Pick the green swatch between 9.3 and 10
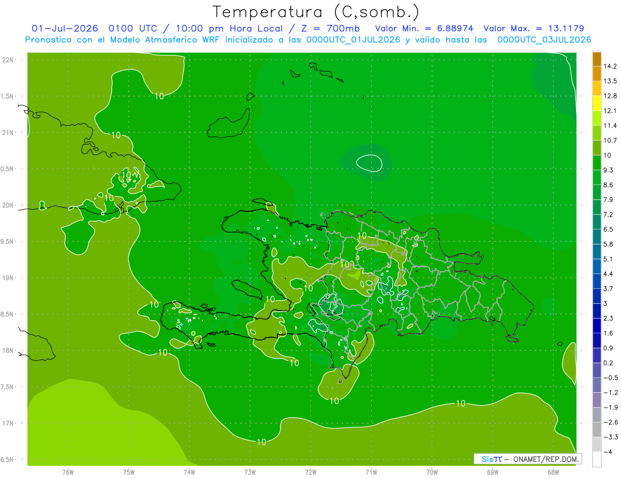Image resolution: width=621 pixels, height=479 pixels. pyautogui.click(x=597, y=162)
